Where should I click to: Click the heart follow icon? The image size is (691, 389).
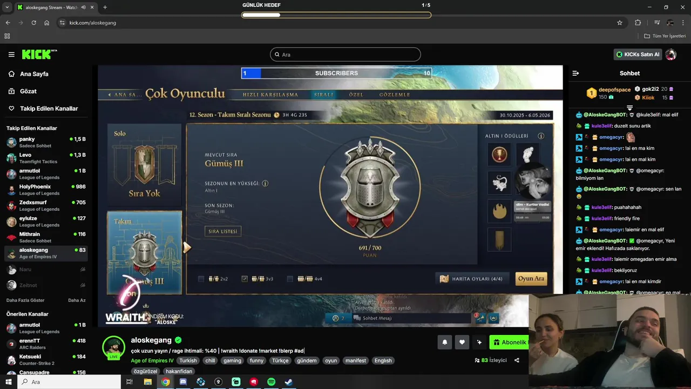pos(462,342)
